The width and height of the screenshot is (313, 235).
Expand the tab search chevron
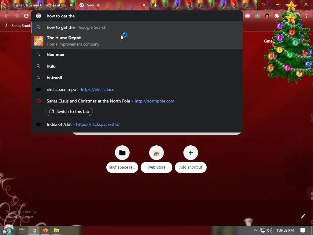click(264, 4)
